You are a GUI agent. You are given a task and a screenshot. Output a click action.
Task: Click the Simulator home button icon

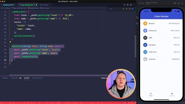pyautogui.click(x=179, y=3)
